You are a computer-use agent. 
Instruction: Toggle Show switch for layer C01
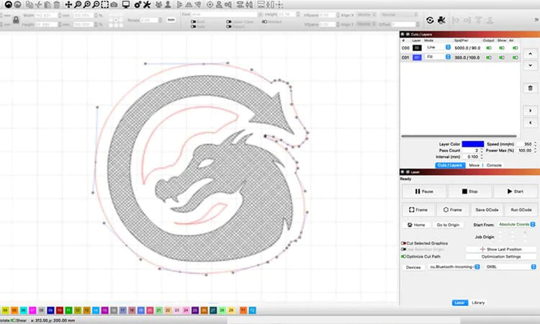pyautogui.click(x=502, y=58)
